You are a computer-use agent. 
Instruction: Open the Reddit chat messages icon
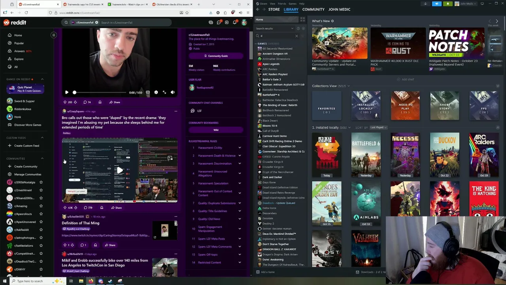click(x=219, y=23)
